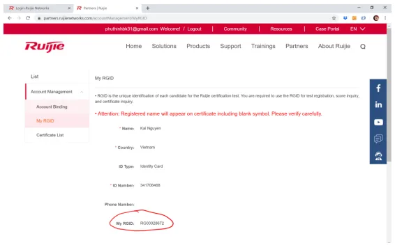Open the Support menu
Screen dimensions: 395x252
coord(230,46)
